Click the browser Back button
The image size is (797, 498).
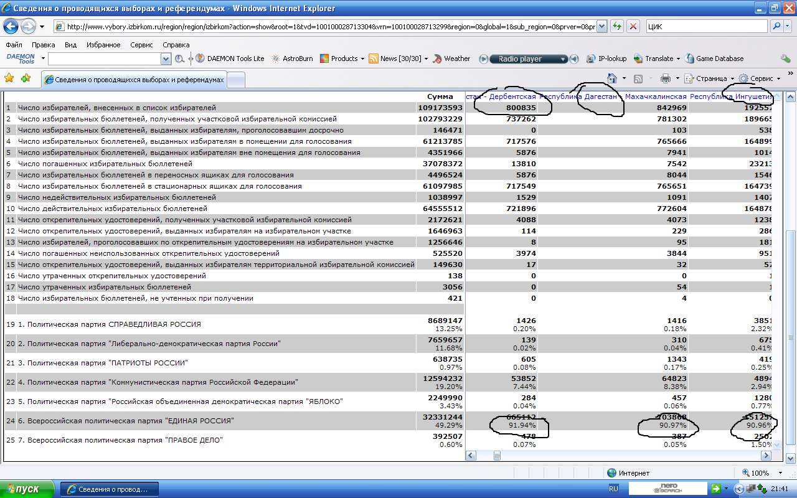12,27
